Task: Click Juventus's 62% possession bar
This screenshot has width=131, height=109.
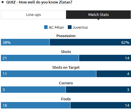Action: [90, 42]
